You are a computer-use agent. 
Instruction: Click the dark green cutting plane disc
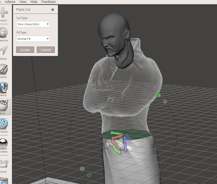[138, 134]
